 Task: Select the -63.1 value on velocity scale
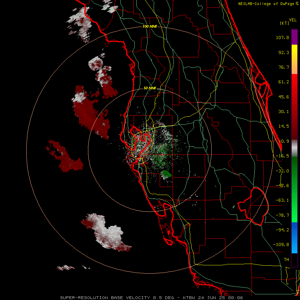click(282, 200)
